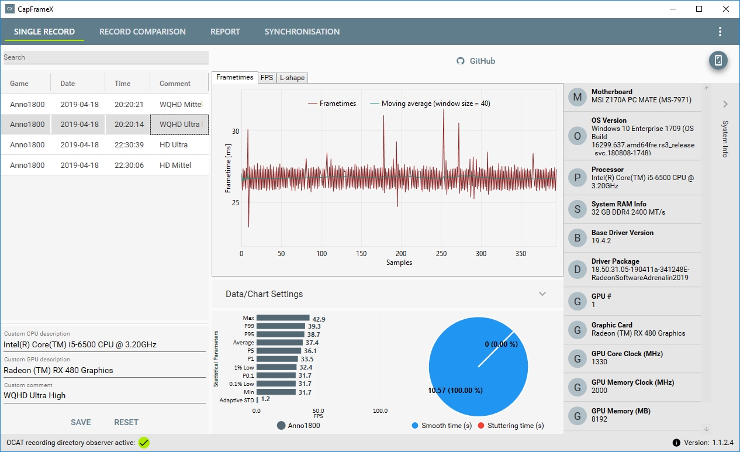This screenshot has height=452, width=740.
Task: Go to the SYNCHRONISATION tab
Action: pos(302,32)
